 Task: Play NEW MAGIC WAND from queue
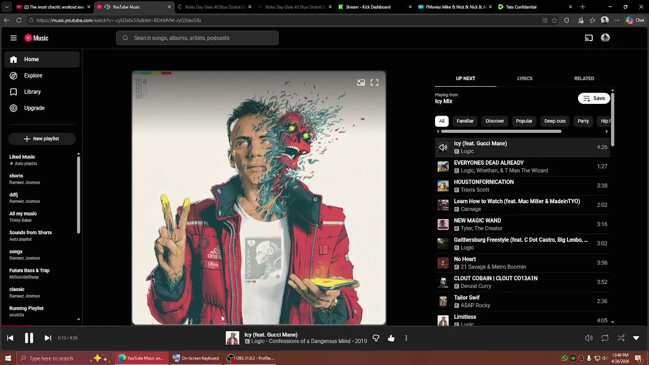point(522,224)
